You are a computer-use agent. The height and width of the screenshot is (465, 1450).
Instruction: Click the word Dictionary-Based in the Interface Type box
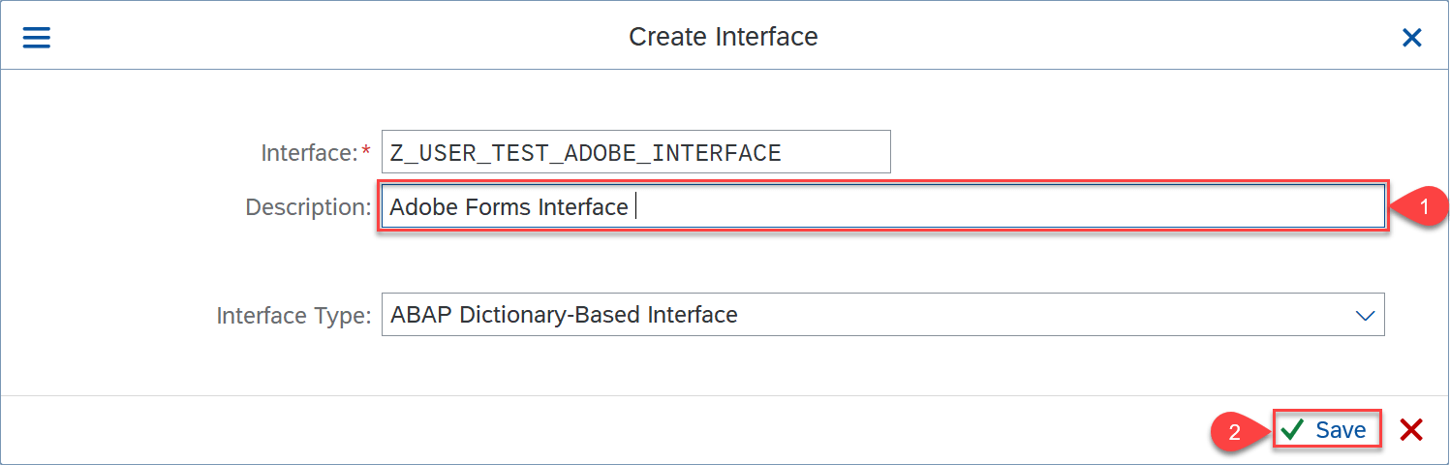point(559,316)
